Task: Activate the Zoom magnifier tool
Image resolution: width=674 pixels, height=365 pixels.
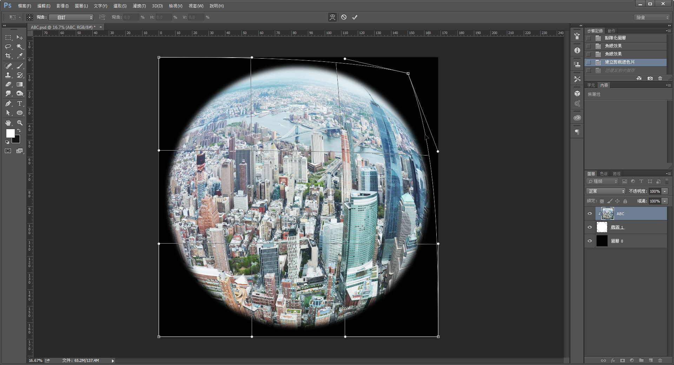Action: pos(20,123)
